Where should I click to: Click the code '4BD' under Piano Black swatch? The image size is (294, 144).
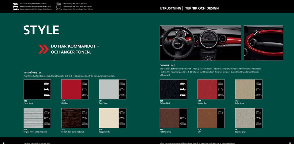tap(25, 101)
